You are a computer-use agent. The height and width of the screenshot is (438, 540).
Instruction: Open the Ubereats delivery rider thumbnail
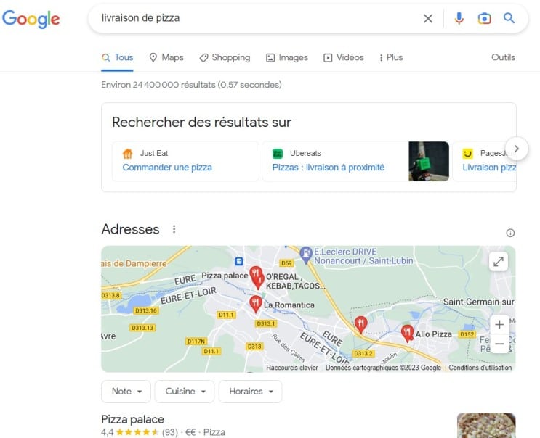pyautogui.click(x=429, y=161)
